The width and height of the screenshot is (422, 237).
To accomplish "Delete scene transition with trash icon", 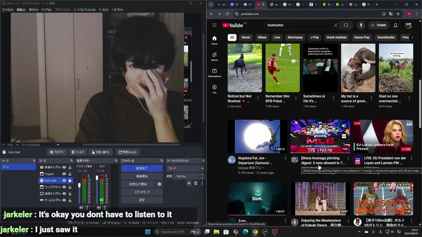I will click(x=196, y=183).
